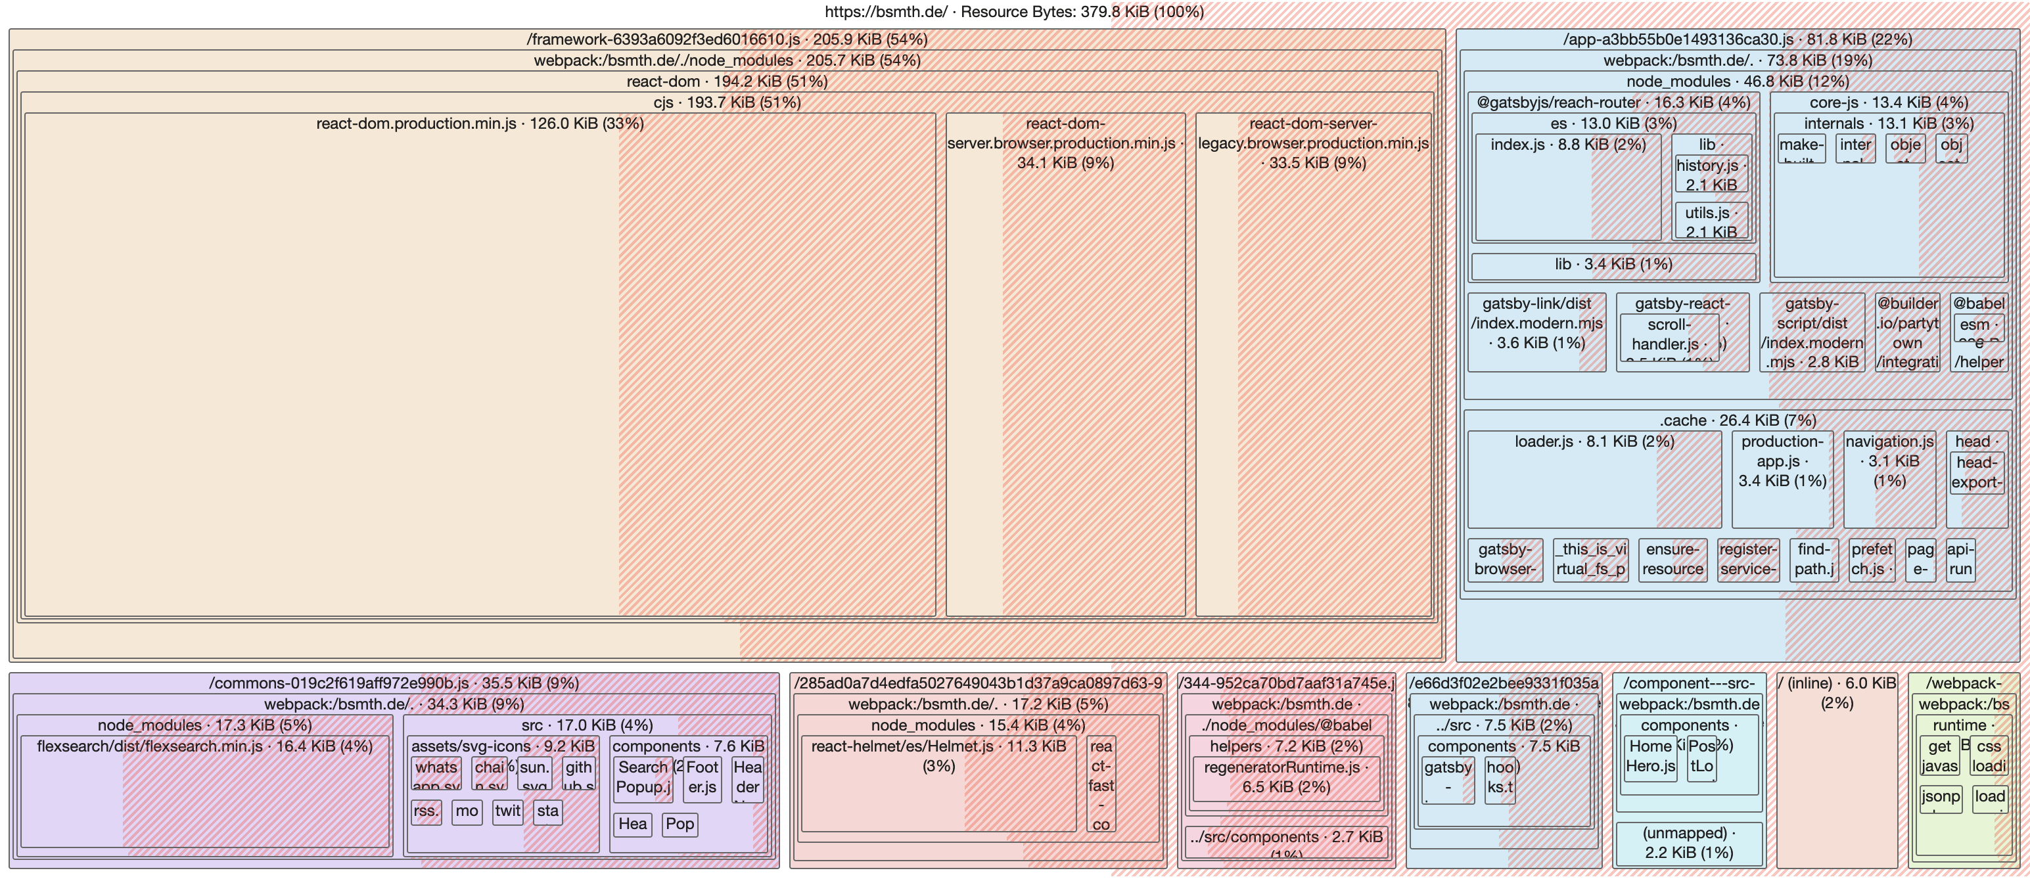Image resolution: width=2030 pixels, height=879 pixels.
Task: Select navigation.js 3.1 KiB block
Action: click(1889, 480)
